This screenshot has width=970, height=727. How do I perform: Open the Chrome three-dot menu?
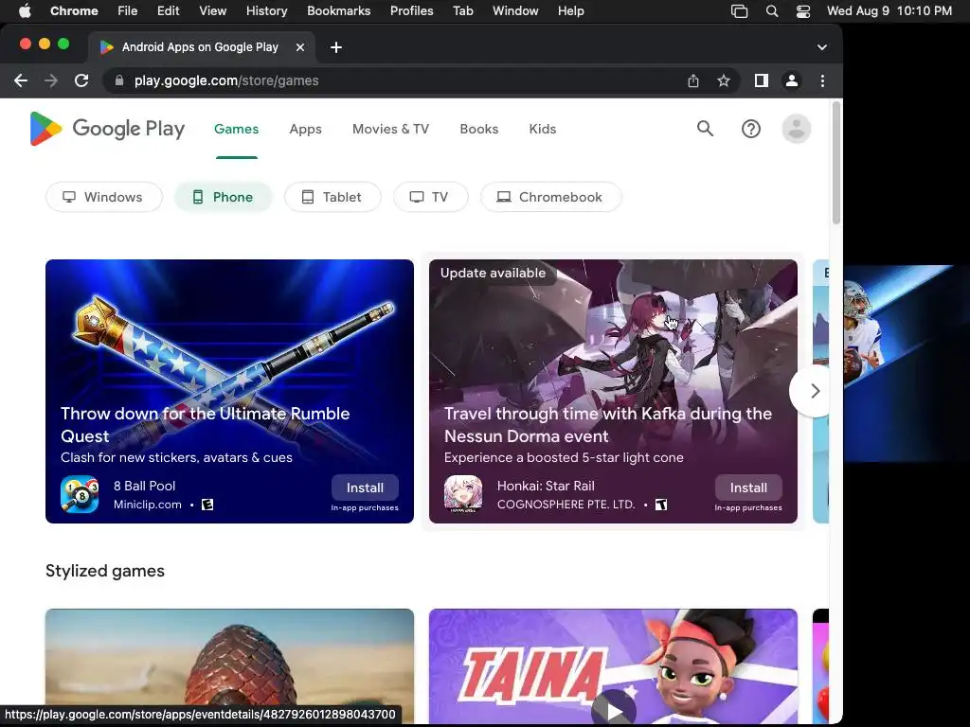[822, 80]
